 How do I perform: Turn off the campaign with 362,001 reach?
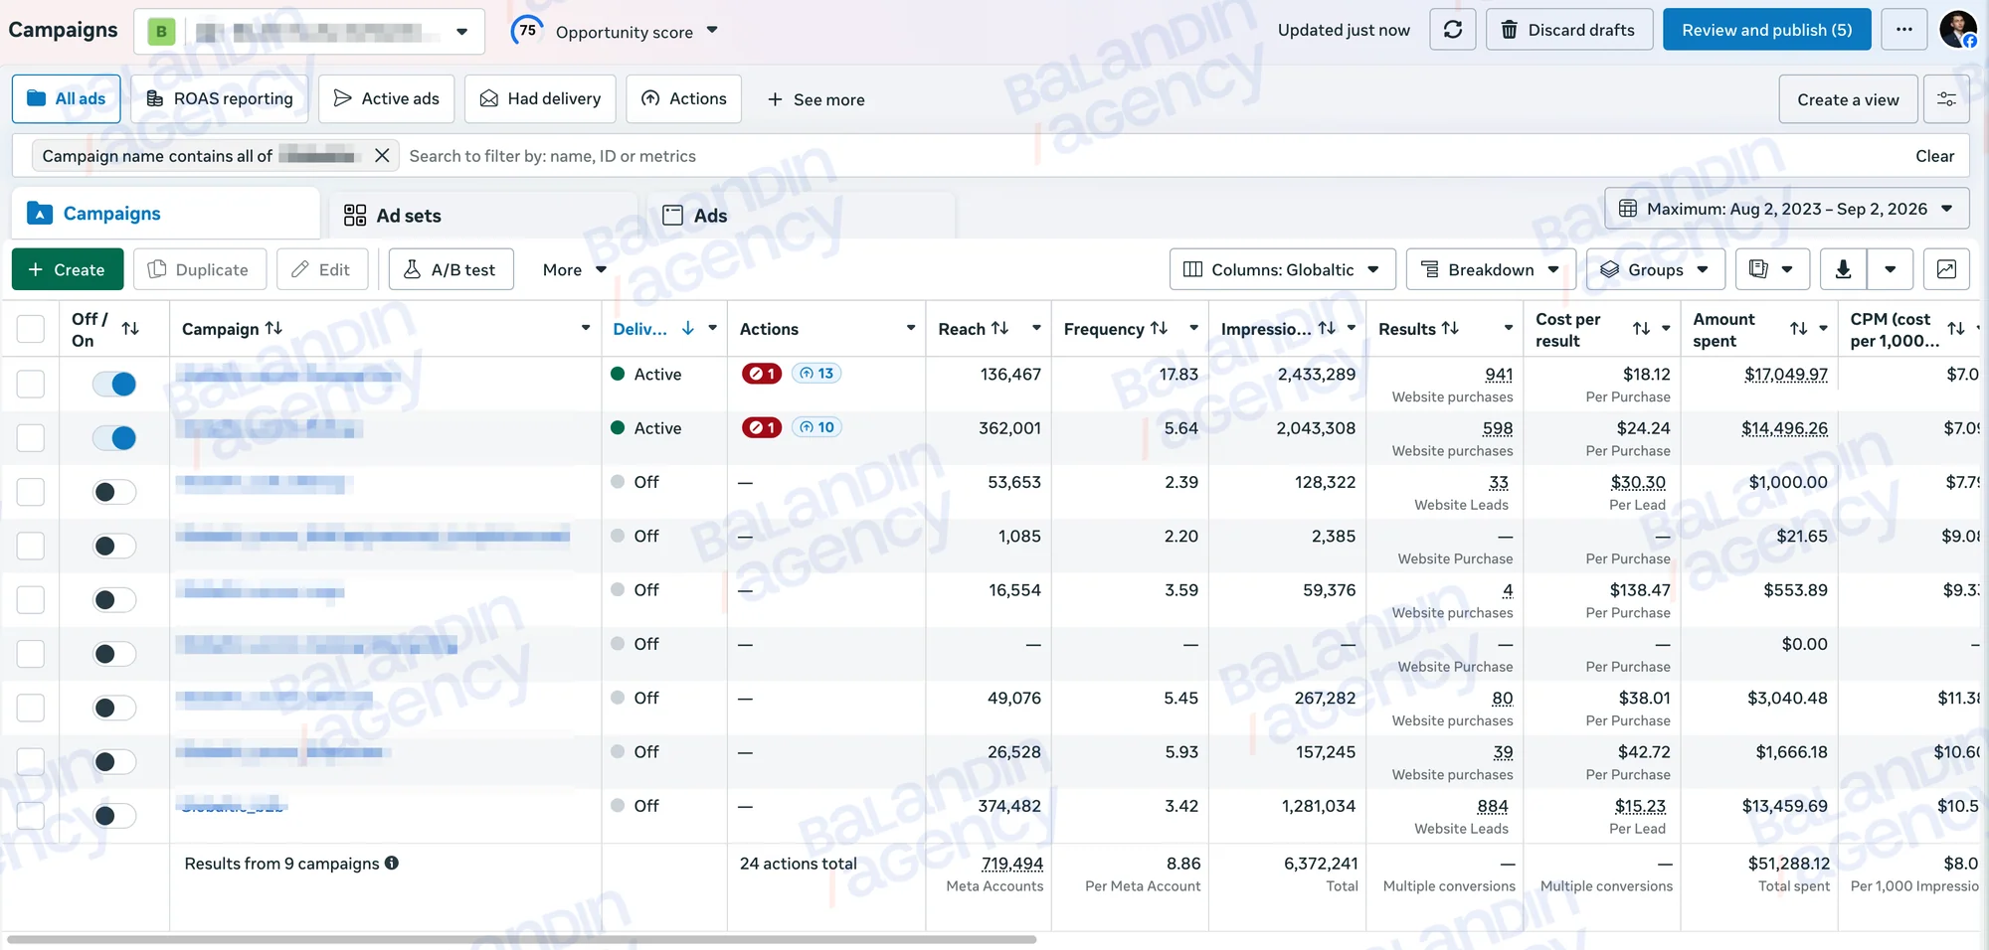pos(114,437)
